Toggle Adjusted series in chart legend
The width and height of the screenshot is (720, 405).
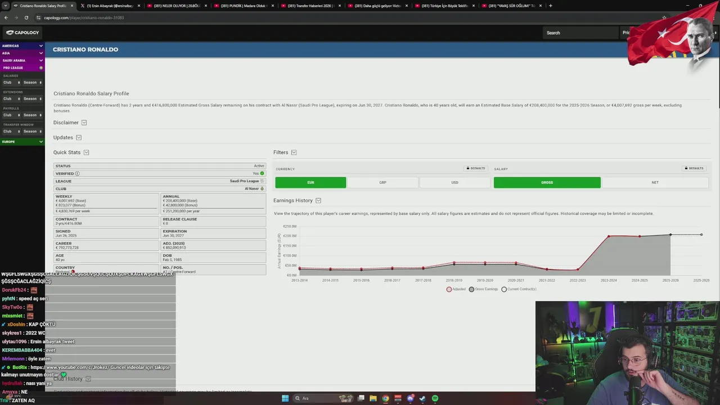[456, 289]
